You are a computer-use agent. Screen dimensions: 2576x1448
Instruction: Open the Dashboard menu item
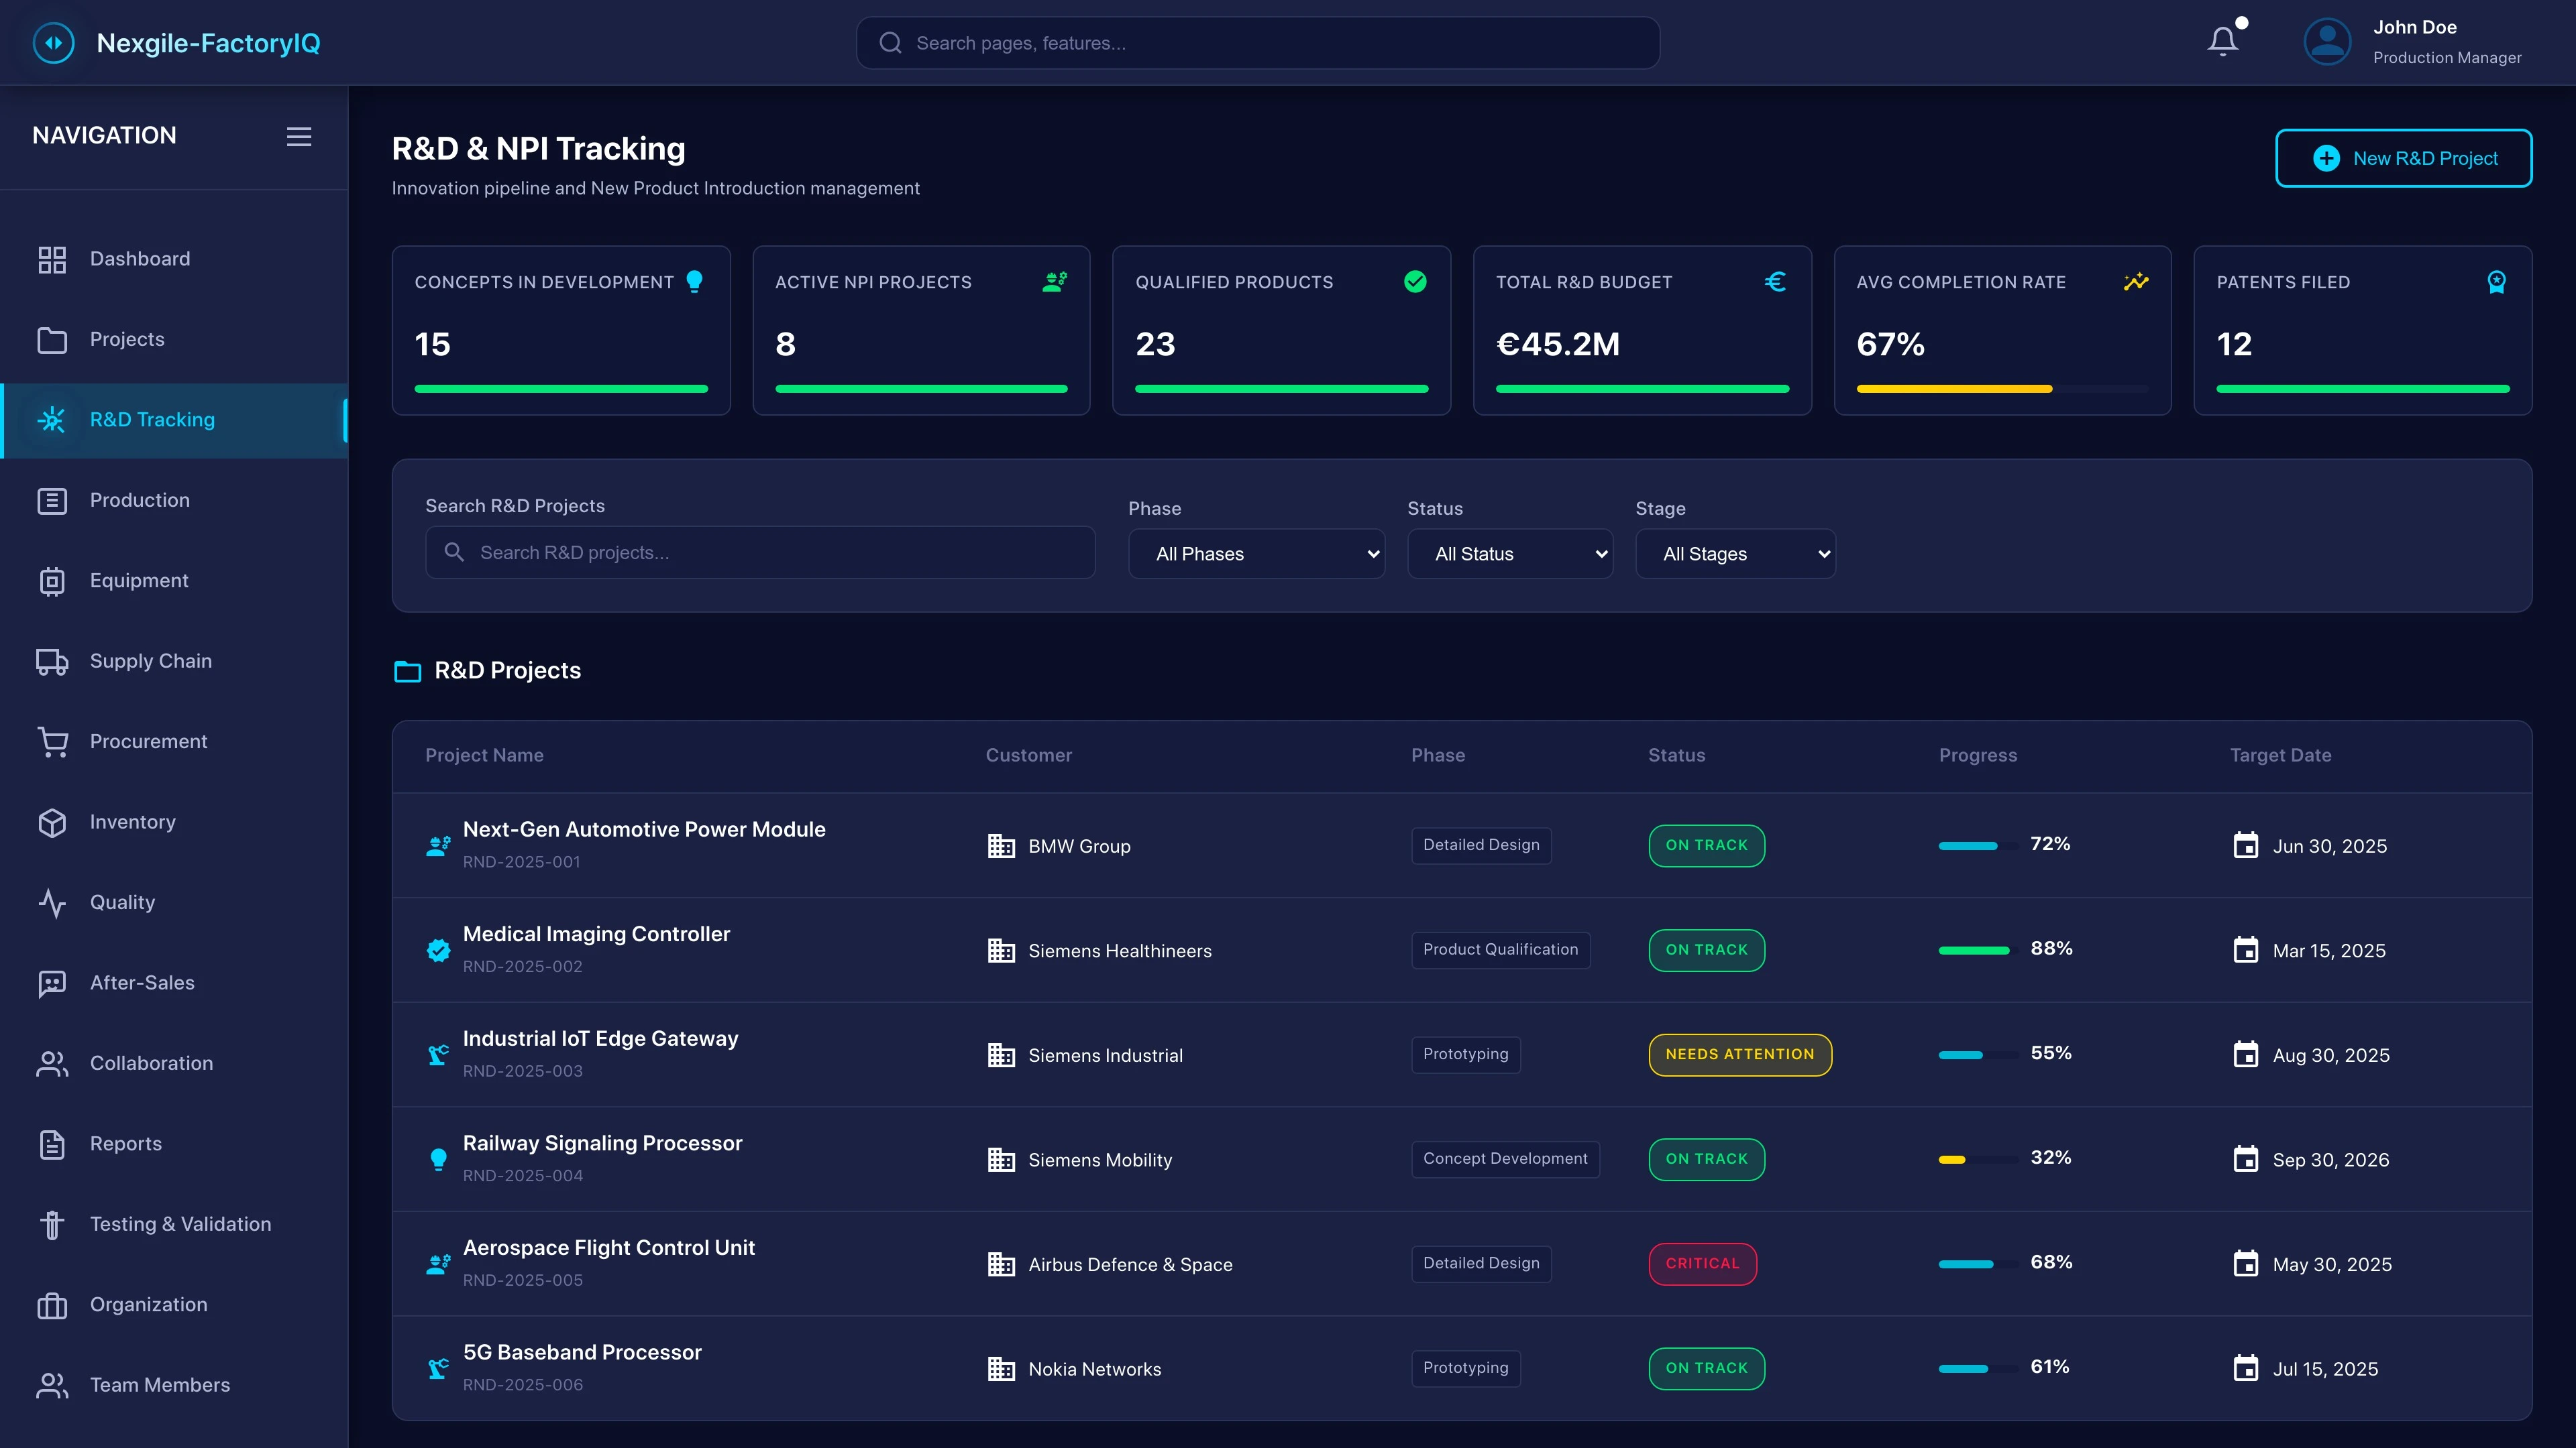pyautogui.click(x=140, y=259)
